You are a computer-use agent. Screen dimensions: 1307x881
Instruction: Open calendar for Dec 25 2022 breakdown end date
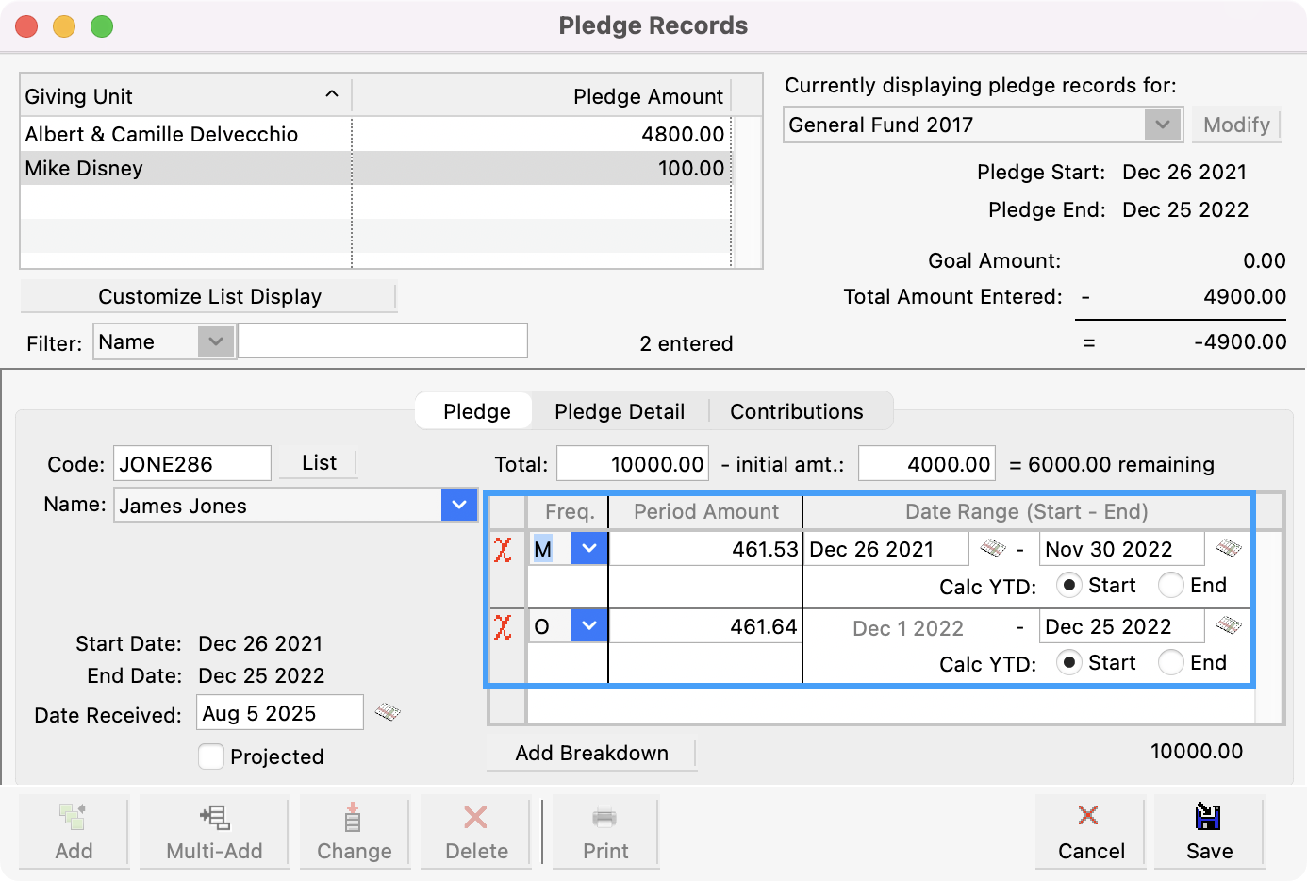coord(1228,625)
